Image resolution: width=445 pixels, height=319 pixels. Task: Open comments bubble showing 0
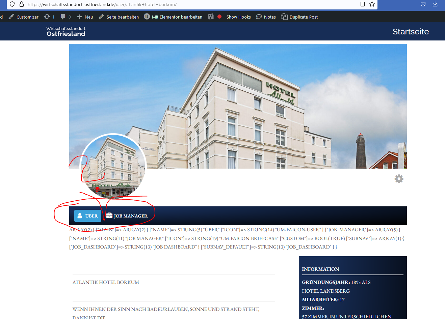pyautogui.click(x=66, y=17)
